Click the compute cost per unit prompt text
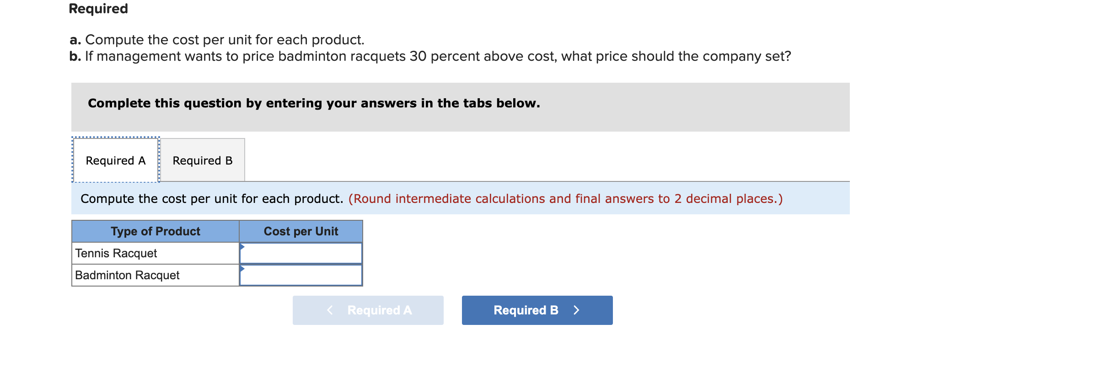The width and height of the screenshot is (1111, 372). pos(210,198)
